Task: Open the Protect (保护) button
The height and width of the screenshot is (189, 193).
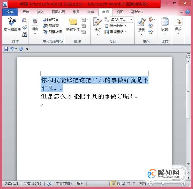Action: click(178, 26)
